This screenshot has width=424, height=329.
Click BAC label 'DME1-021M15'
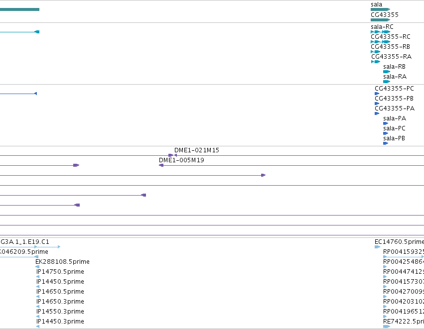(197, 150)
